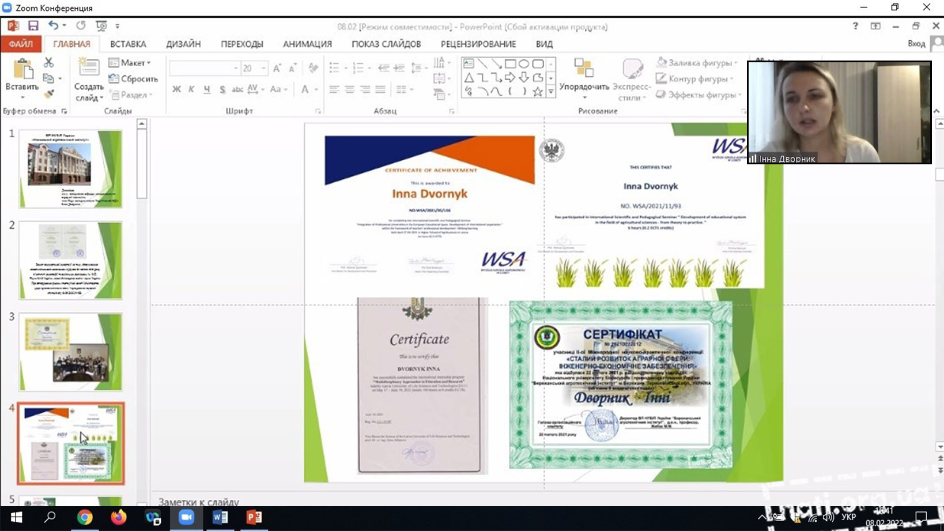Undo the last action in the quick access toolbar
This screenshot has height=531, width=944.
[53, 25]
